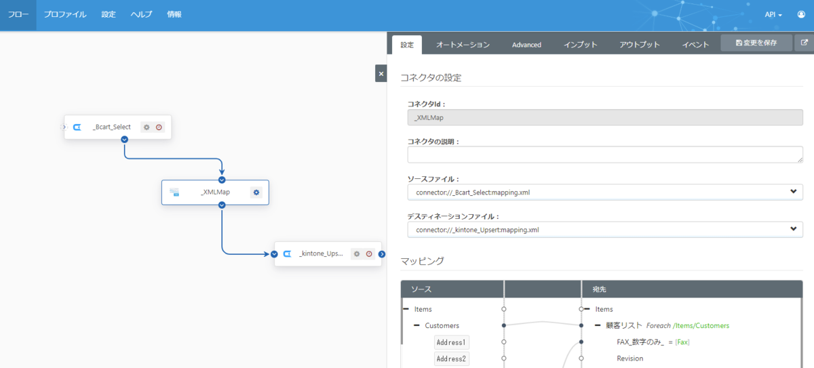Switch to the インプット tab
814x368 pixels.
(x=581, y=45)
